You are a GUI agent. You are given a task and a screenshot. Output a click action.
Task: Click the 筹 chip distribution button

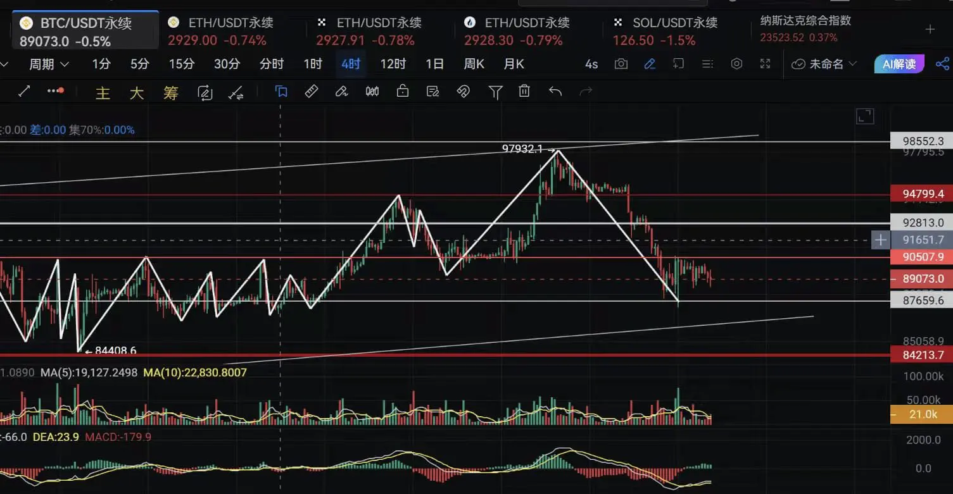pos(171,93)
